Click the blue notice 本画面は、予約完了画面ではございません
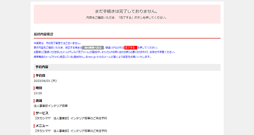This screenshot has height=135, width=254. (x=57, y=43)
